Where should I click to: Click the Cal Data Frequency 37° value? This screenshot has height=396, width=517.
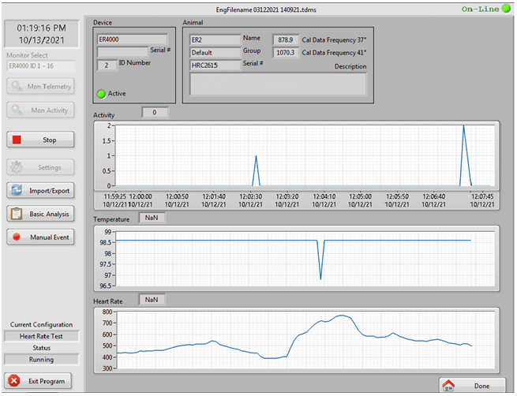point(284,39)
